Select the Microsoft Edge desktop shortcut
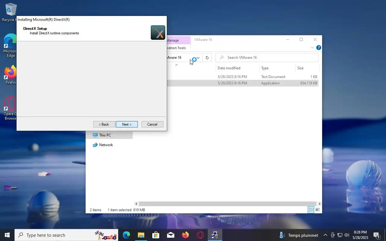The image size is (386, 241). coord(10,45)
